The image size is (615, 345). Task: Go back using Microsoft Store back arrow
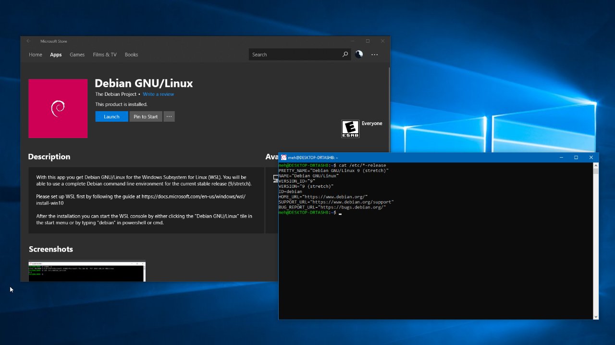tap(28, 41)
